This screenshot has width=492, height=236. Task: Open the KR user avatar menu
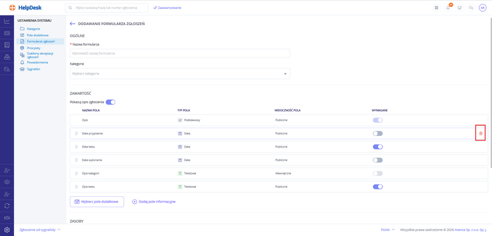coord(482,8)
